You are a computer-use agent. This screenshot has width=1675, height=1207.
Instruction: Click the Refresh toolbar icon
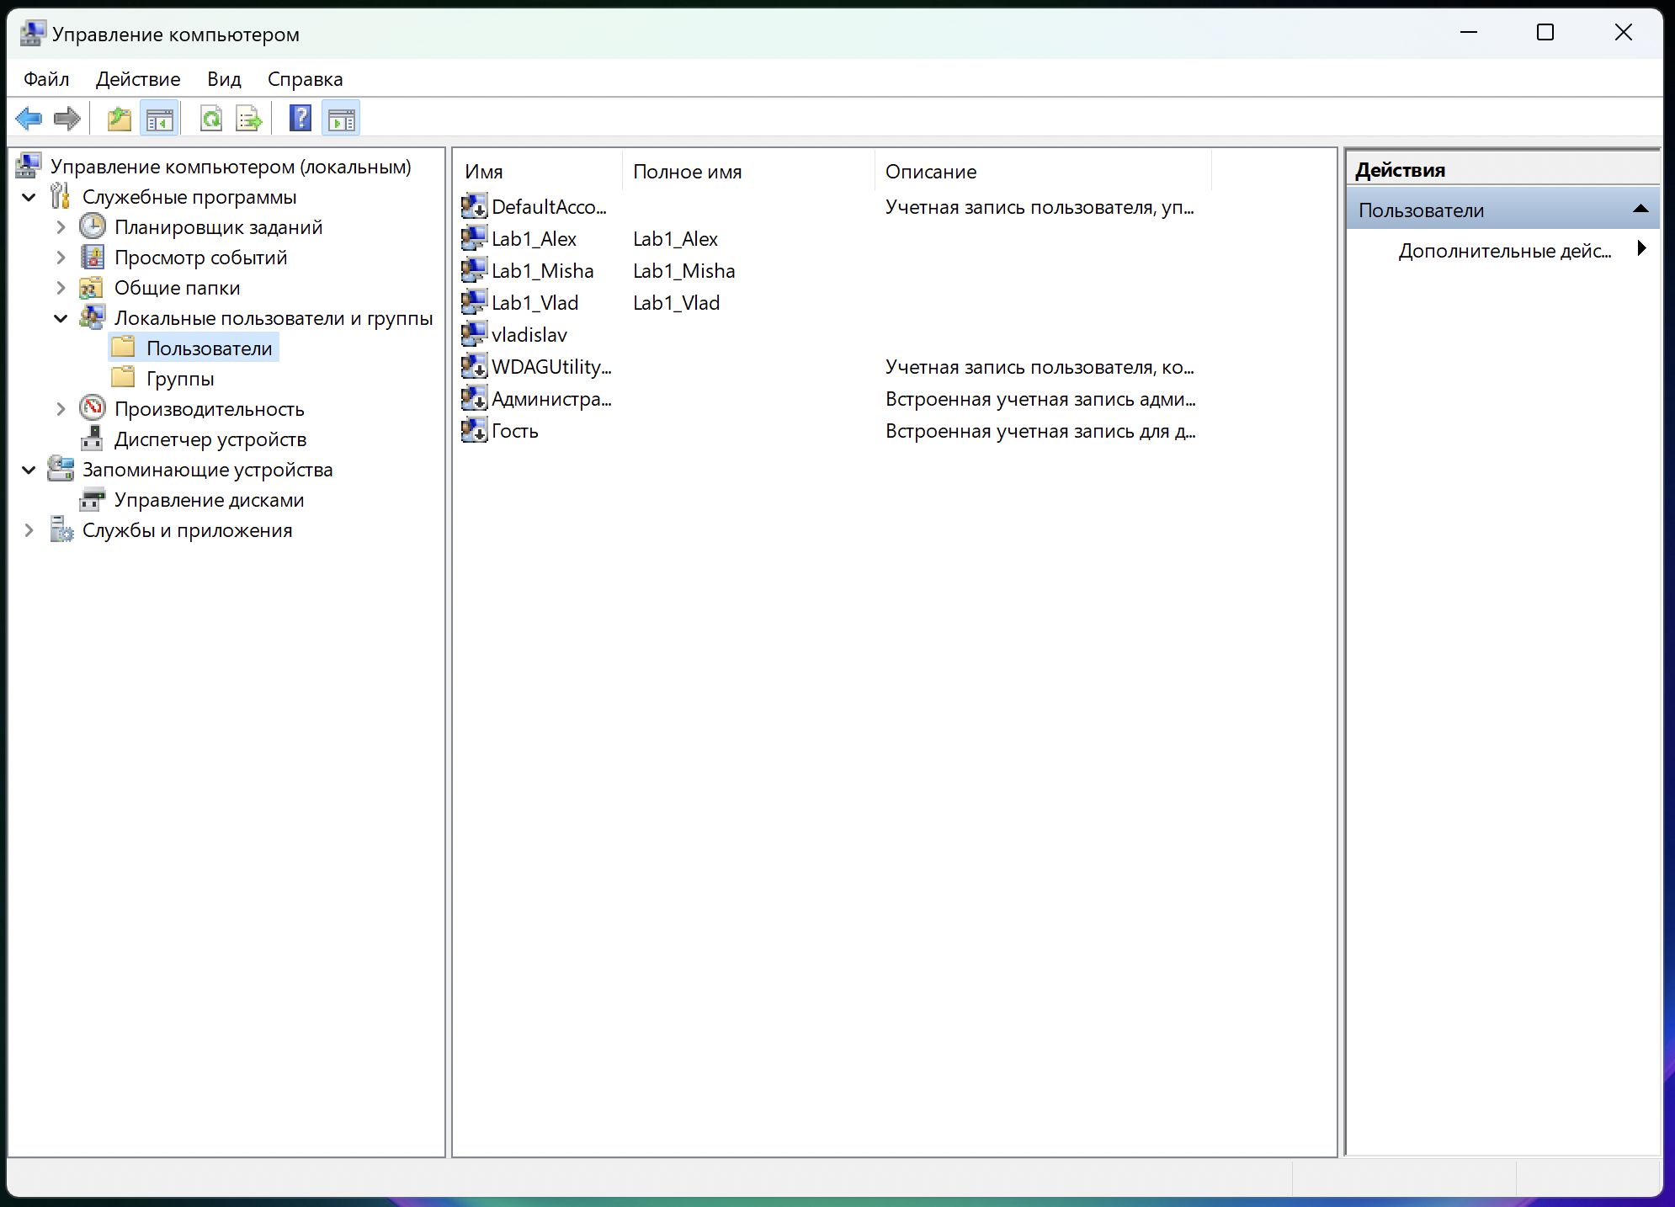pyautogui.click(x=211, y=119)
